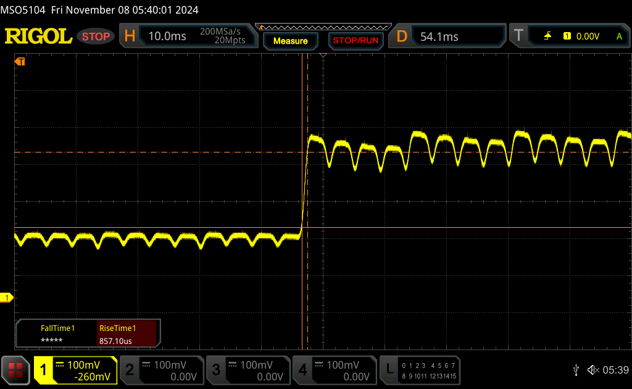Toggle channel 4 on
The image size is (632, 389).
pyautogui.click(x=302, y=370)
